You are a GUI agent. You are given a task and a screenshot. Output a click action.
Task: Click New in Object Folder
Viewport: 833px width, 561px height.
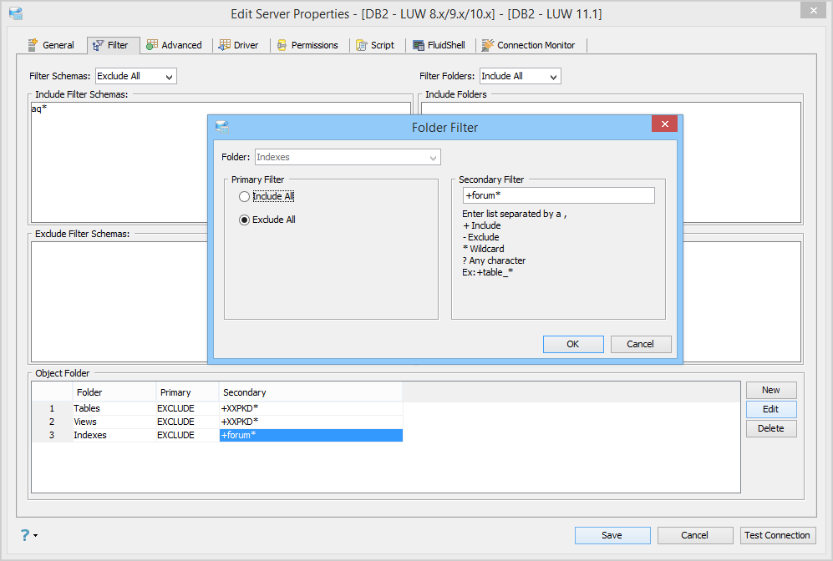(x=771, y=390)
